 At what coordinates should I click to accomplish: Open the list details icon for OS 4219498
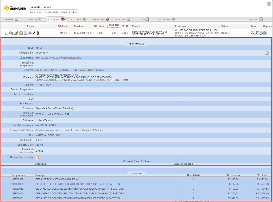(x=7, y=33)
